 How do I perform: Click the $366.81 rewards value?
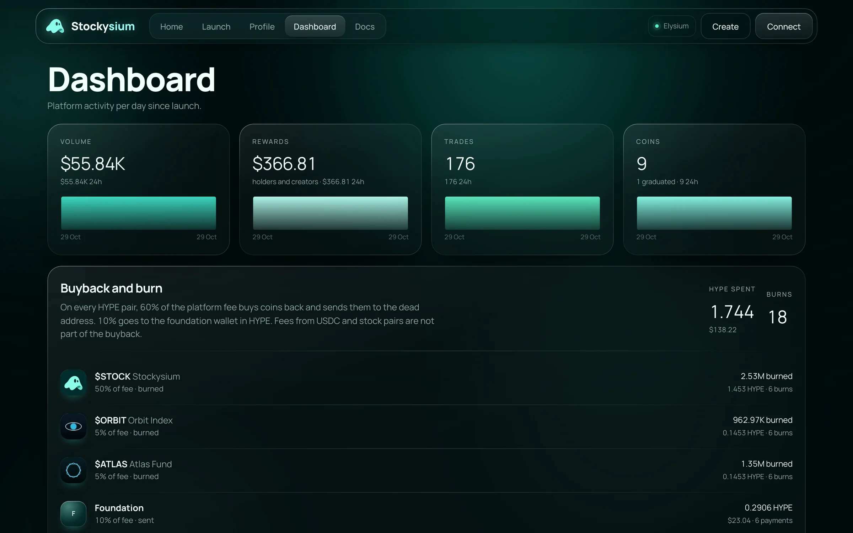tap(284, 164)
